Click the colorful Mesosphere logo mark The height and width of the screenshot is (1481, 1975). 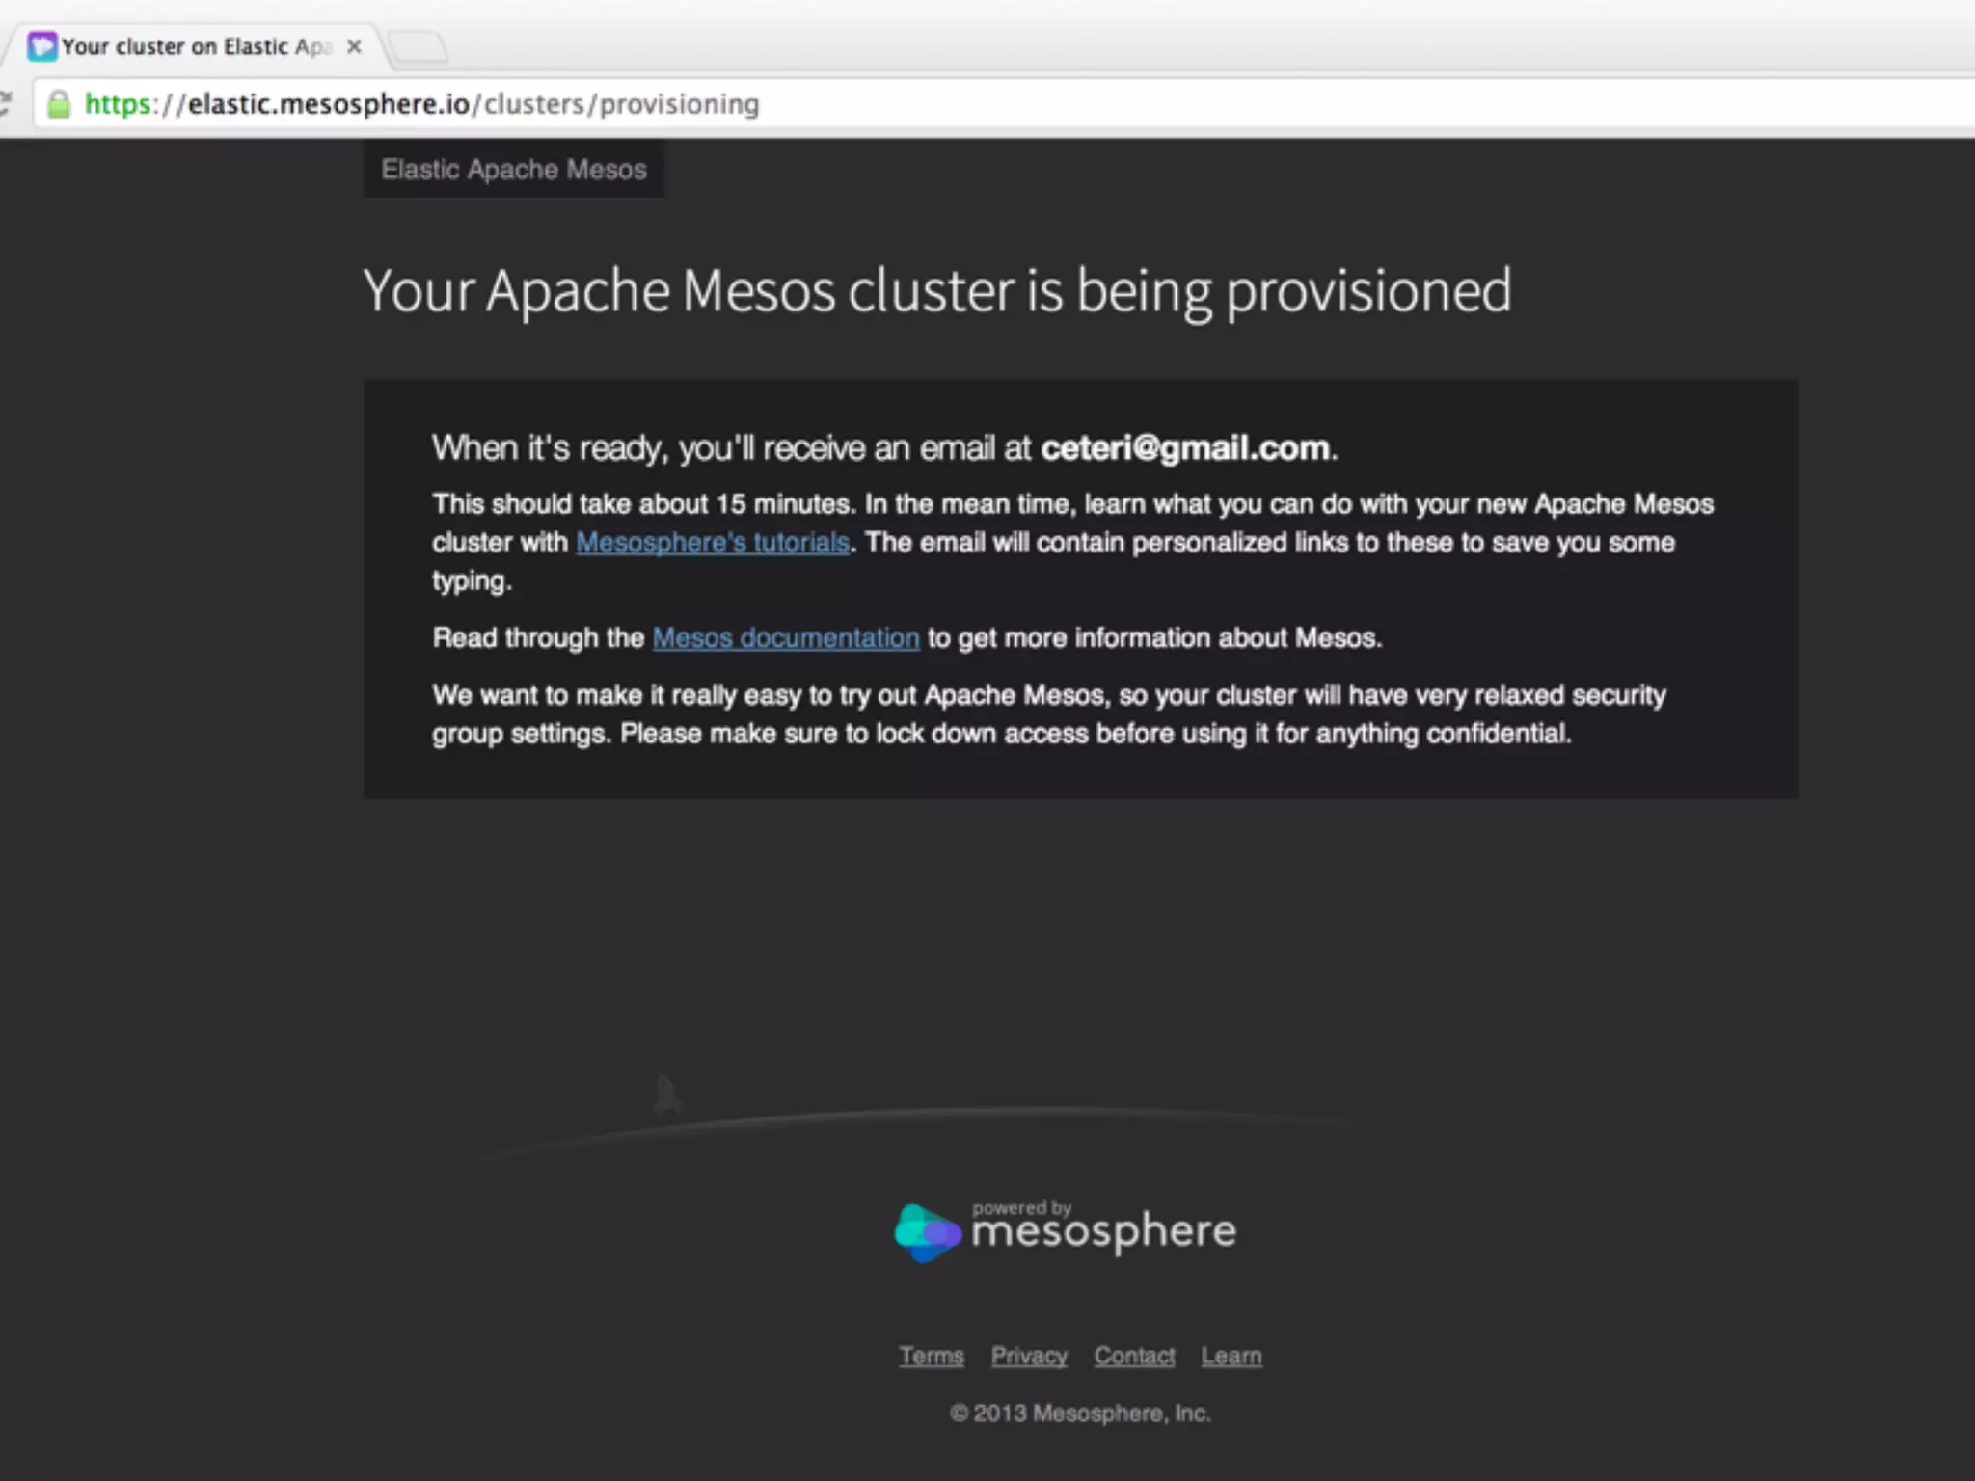(x=927, y=1232)
